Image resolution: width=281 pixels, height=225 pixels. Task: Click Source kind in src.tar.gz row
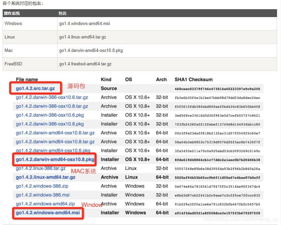coord(109,88)
